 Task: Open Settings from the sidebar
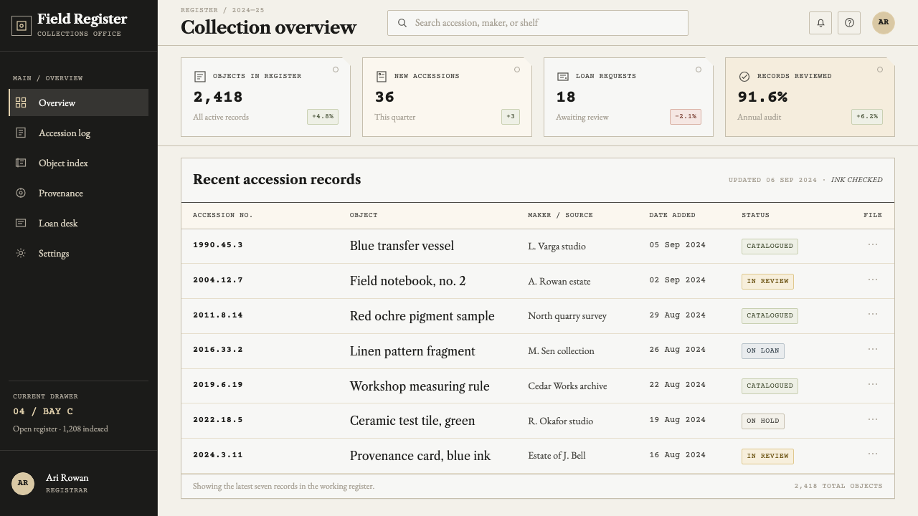click(x=79, y=253)
